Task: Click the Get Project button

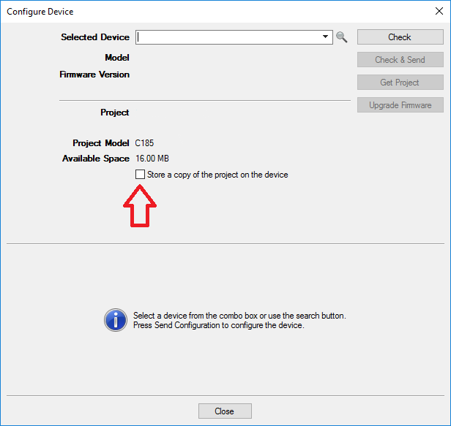Action: (x=400, y=83)
